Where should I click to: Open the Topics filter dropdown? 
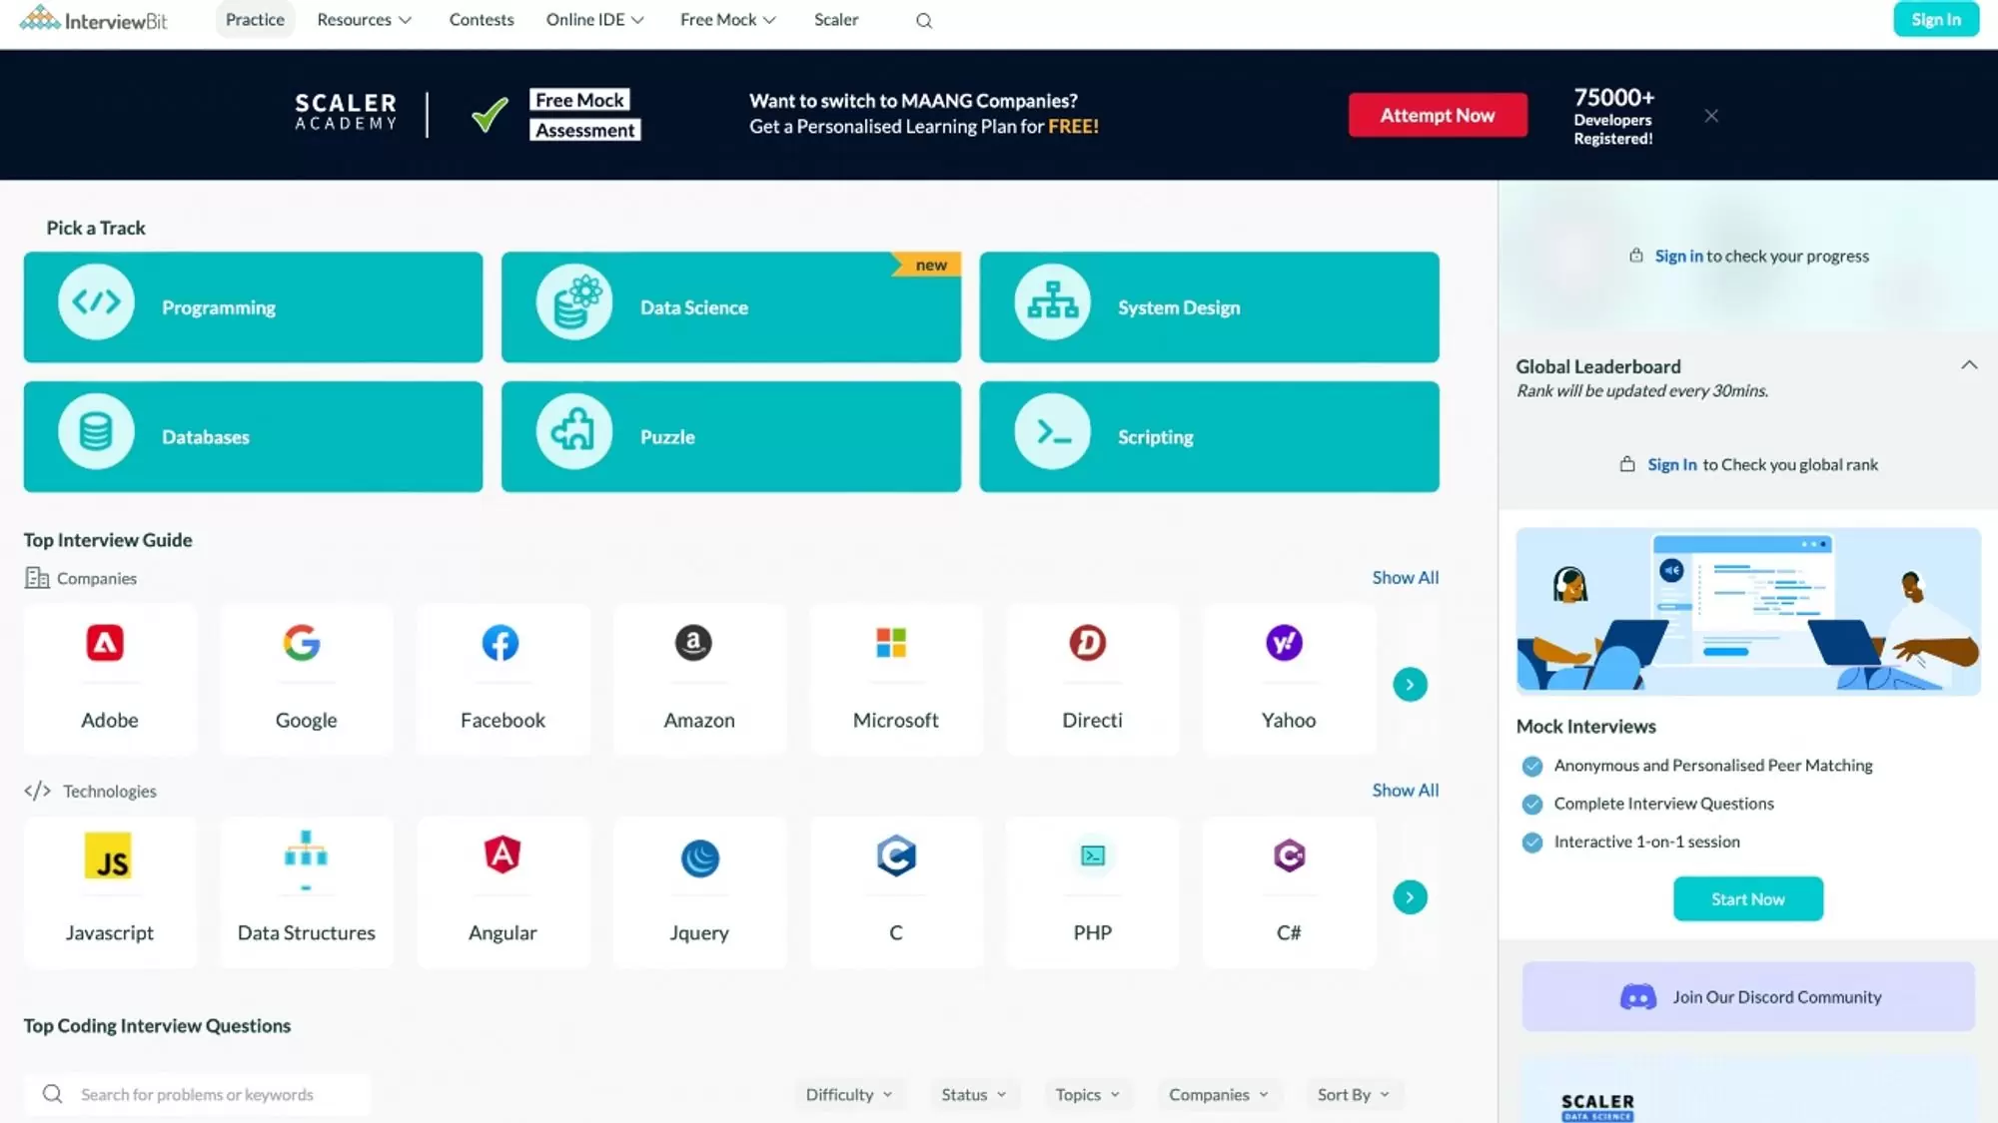click(1088, 1095)
